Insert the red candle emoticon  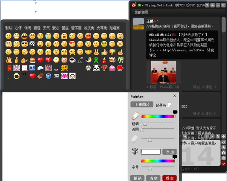[x=104, y=60]
